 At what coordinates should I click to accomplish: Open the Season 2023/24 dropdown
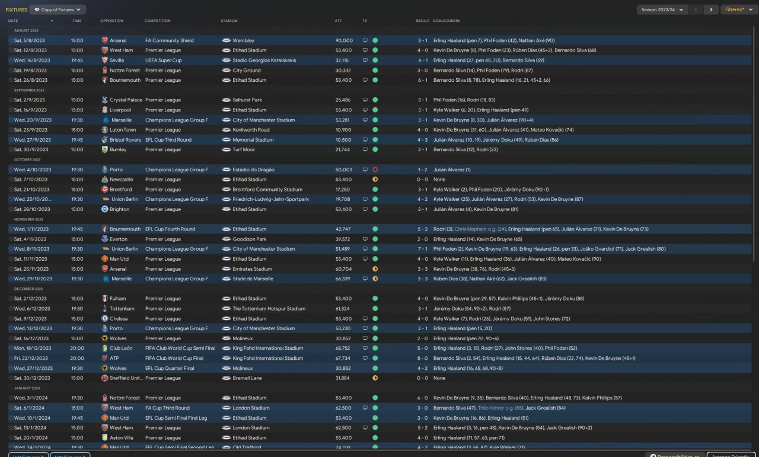[x=662, y=9]
